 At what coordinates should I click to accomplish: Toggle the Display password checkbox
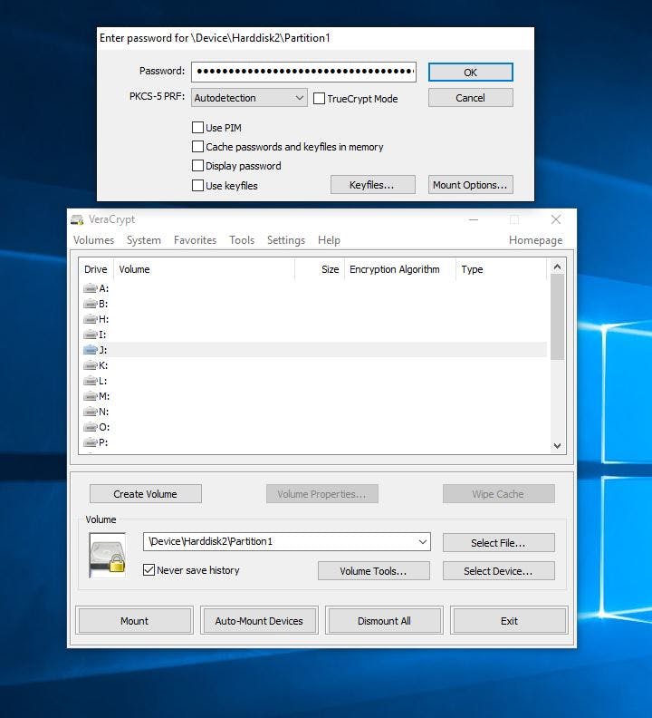(x=198, y=166)
